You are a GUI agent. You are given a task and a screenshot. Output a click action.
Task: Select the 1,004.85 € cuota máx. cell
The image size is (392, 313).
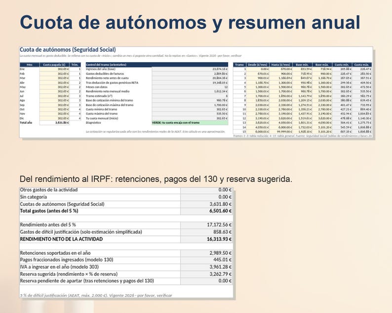coord(362,113)
